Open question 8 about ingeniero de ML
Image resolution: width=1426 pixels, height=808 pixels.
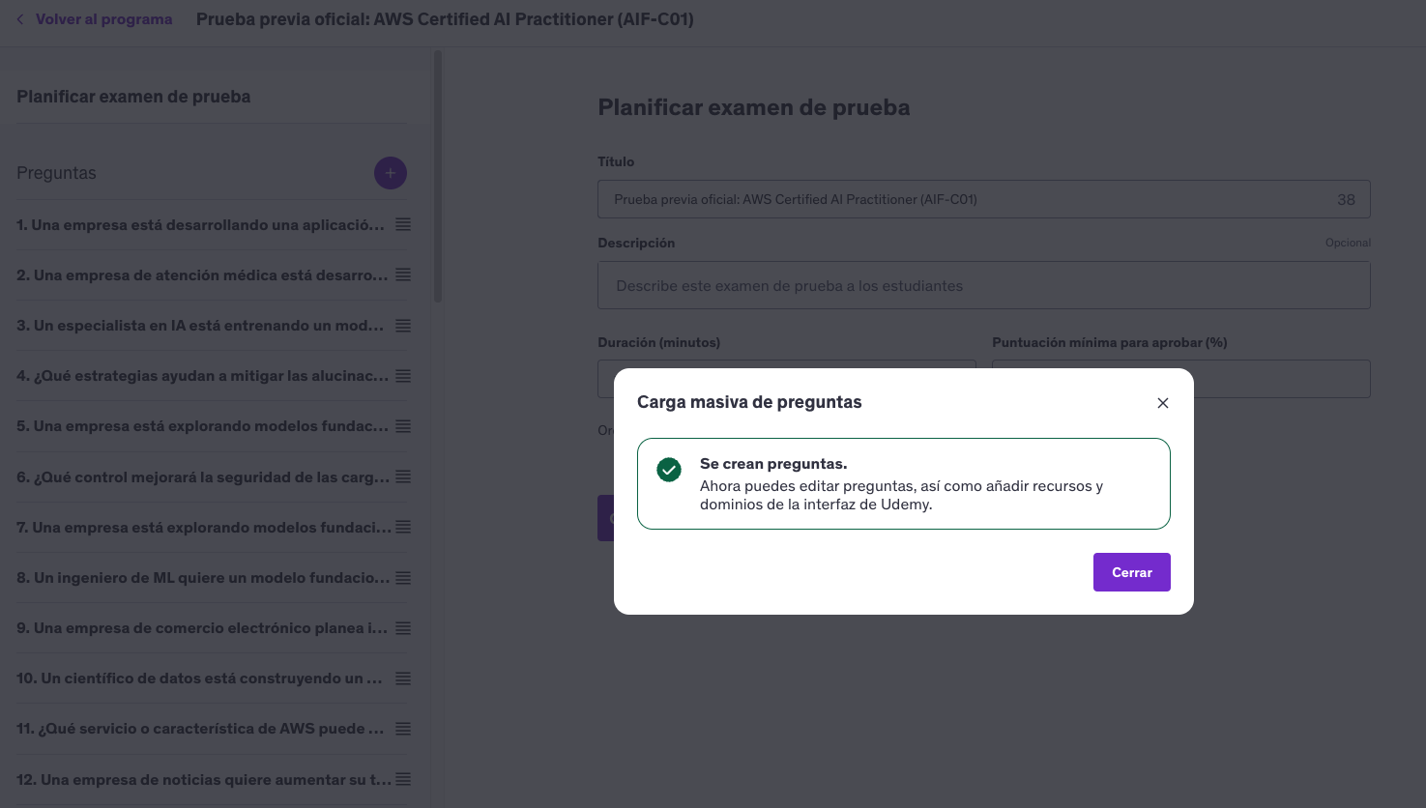(x=200, y=578)
